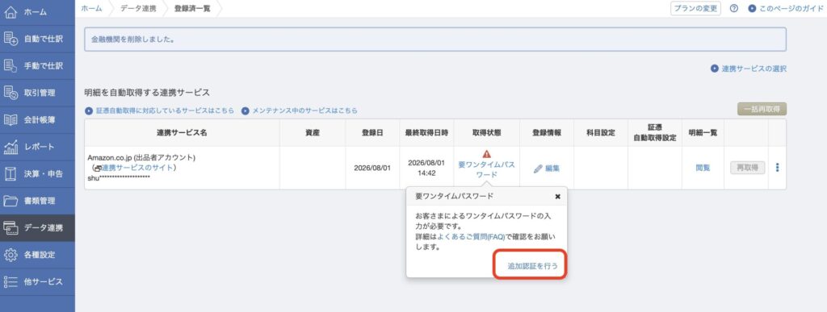The width and height of the screenshot is (827, 312).
Task: Go to レポート in sidebar
Action: pos(37,147)
